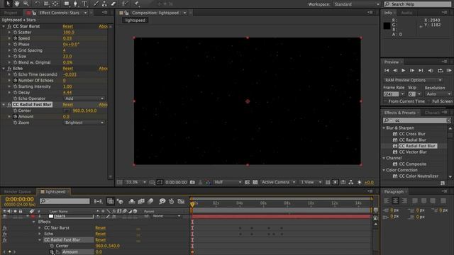The image size is (454, 255).
Task: Expand Echo effect in timeline
Action: tap(40, 234)
